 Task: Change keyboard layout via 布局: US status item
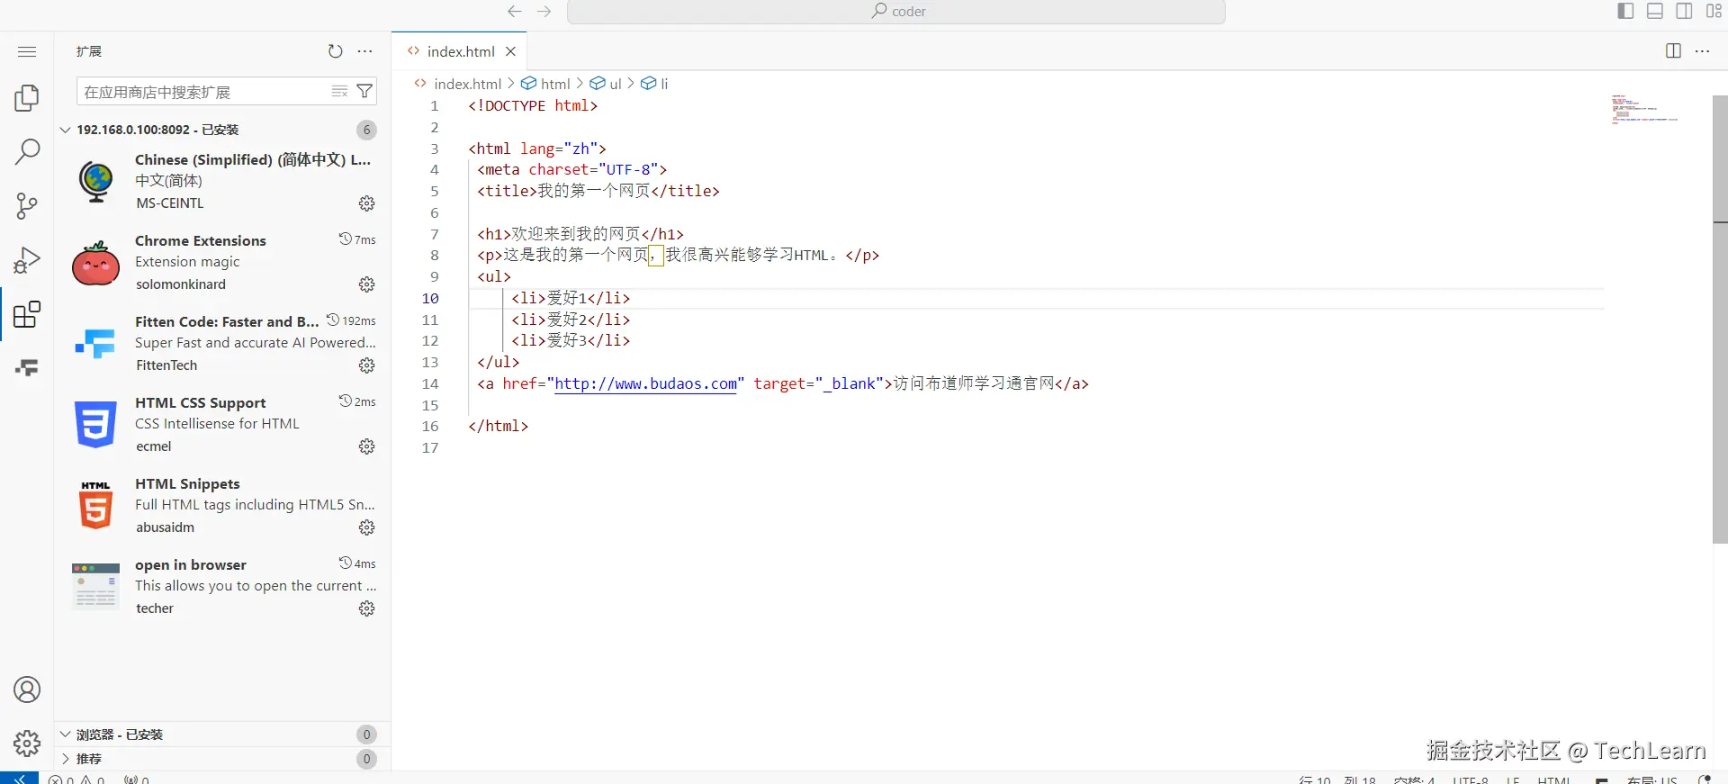click(1652, 779)
